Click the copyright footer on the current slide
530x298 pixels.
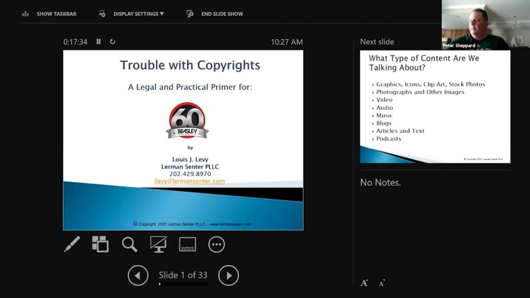(192, 224)
